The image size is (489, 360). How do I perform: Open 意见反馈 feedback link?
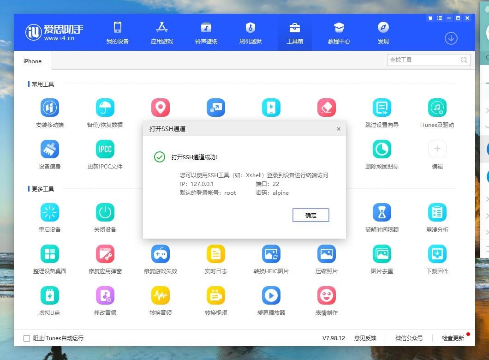point(366,338)
